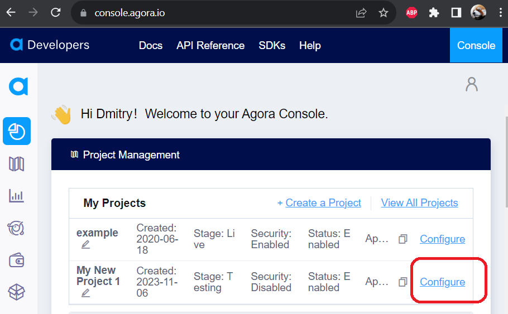Click the example project name
The image size is (508, 314).
click(x=97, y=233)
